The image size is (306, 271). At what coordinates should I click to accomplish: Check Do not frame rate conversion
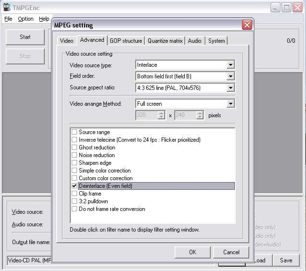coord(74,209)
